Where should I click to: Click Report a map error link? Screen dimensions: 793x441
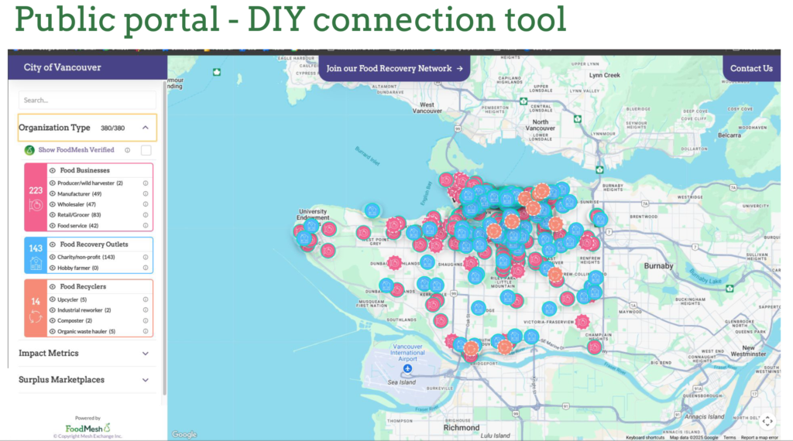(x=760, y=437)
